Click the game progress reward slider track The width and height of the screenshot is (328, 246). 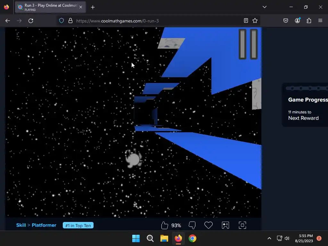(307, 88)
